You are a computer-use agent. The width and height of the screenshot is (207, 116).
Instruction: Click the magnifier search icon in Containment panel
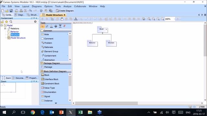pyautogui.click(x=11, y=22)
